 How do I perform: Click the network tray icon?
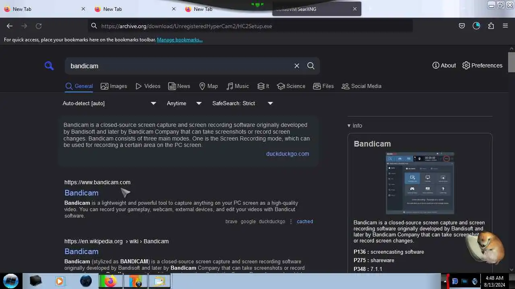click(465, 281)
